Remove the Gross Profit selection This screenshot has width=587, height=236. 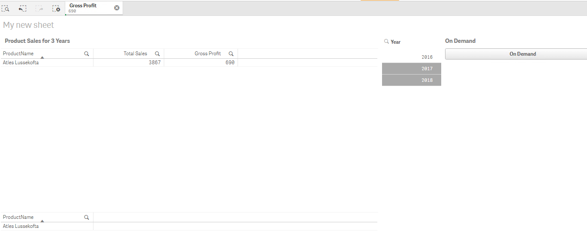click(x=117, y=8)
